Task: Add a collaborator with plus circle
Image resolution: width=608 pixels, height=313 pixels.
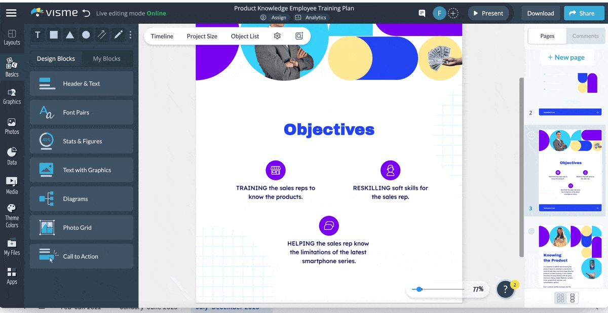Action: click(453, 13)
